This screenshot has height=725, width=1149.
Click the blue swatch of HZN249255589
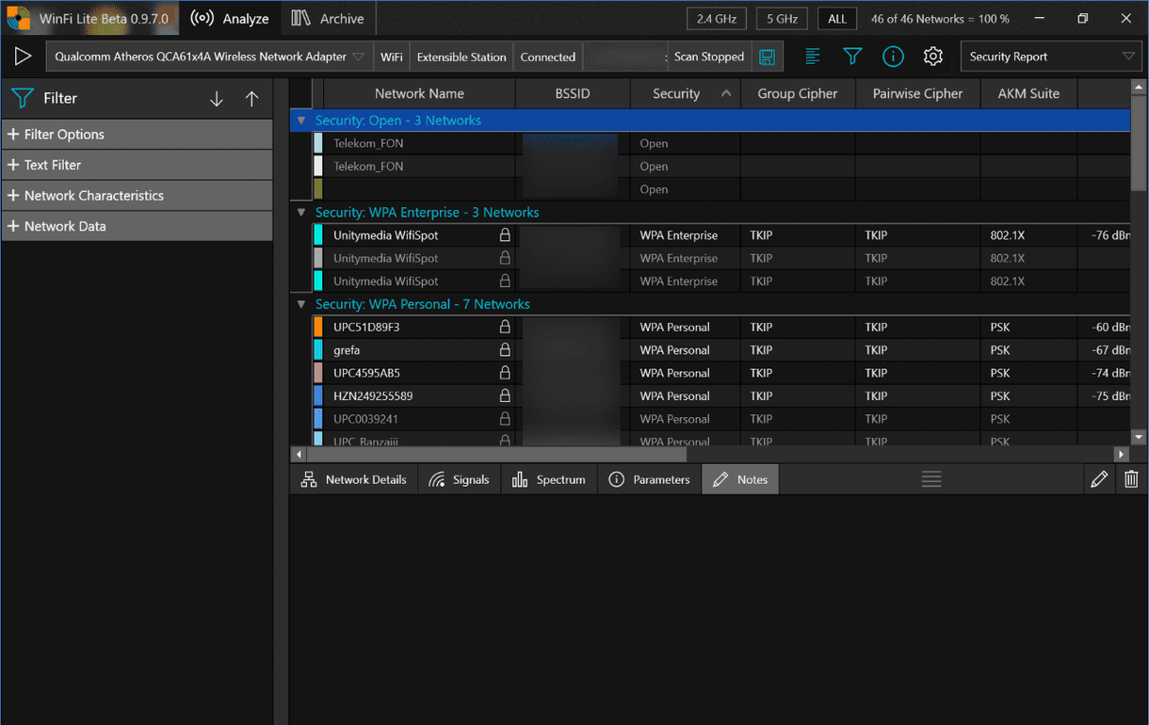[x=317, y=395]
